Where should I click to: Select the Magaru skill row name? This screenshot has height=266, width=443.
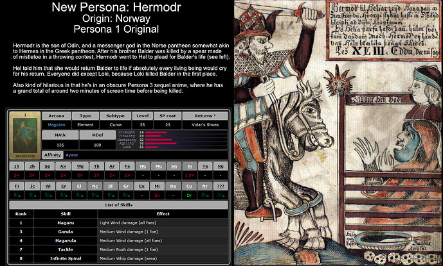[66, 223]
